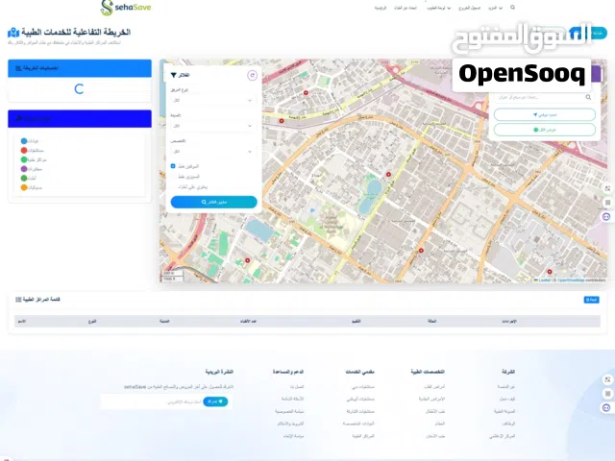The width and height of the screenshot is (615, 461).
Task: Click the 'الاسم' column header in table
Action: point(21,322)
